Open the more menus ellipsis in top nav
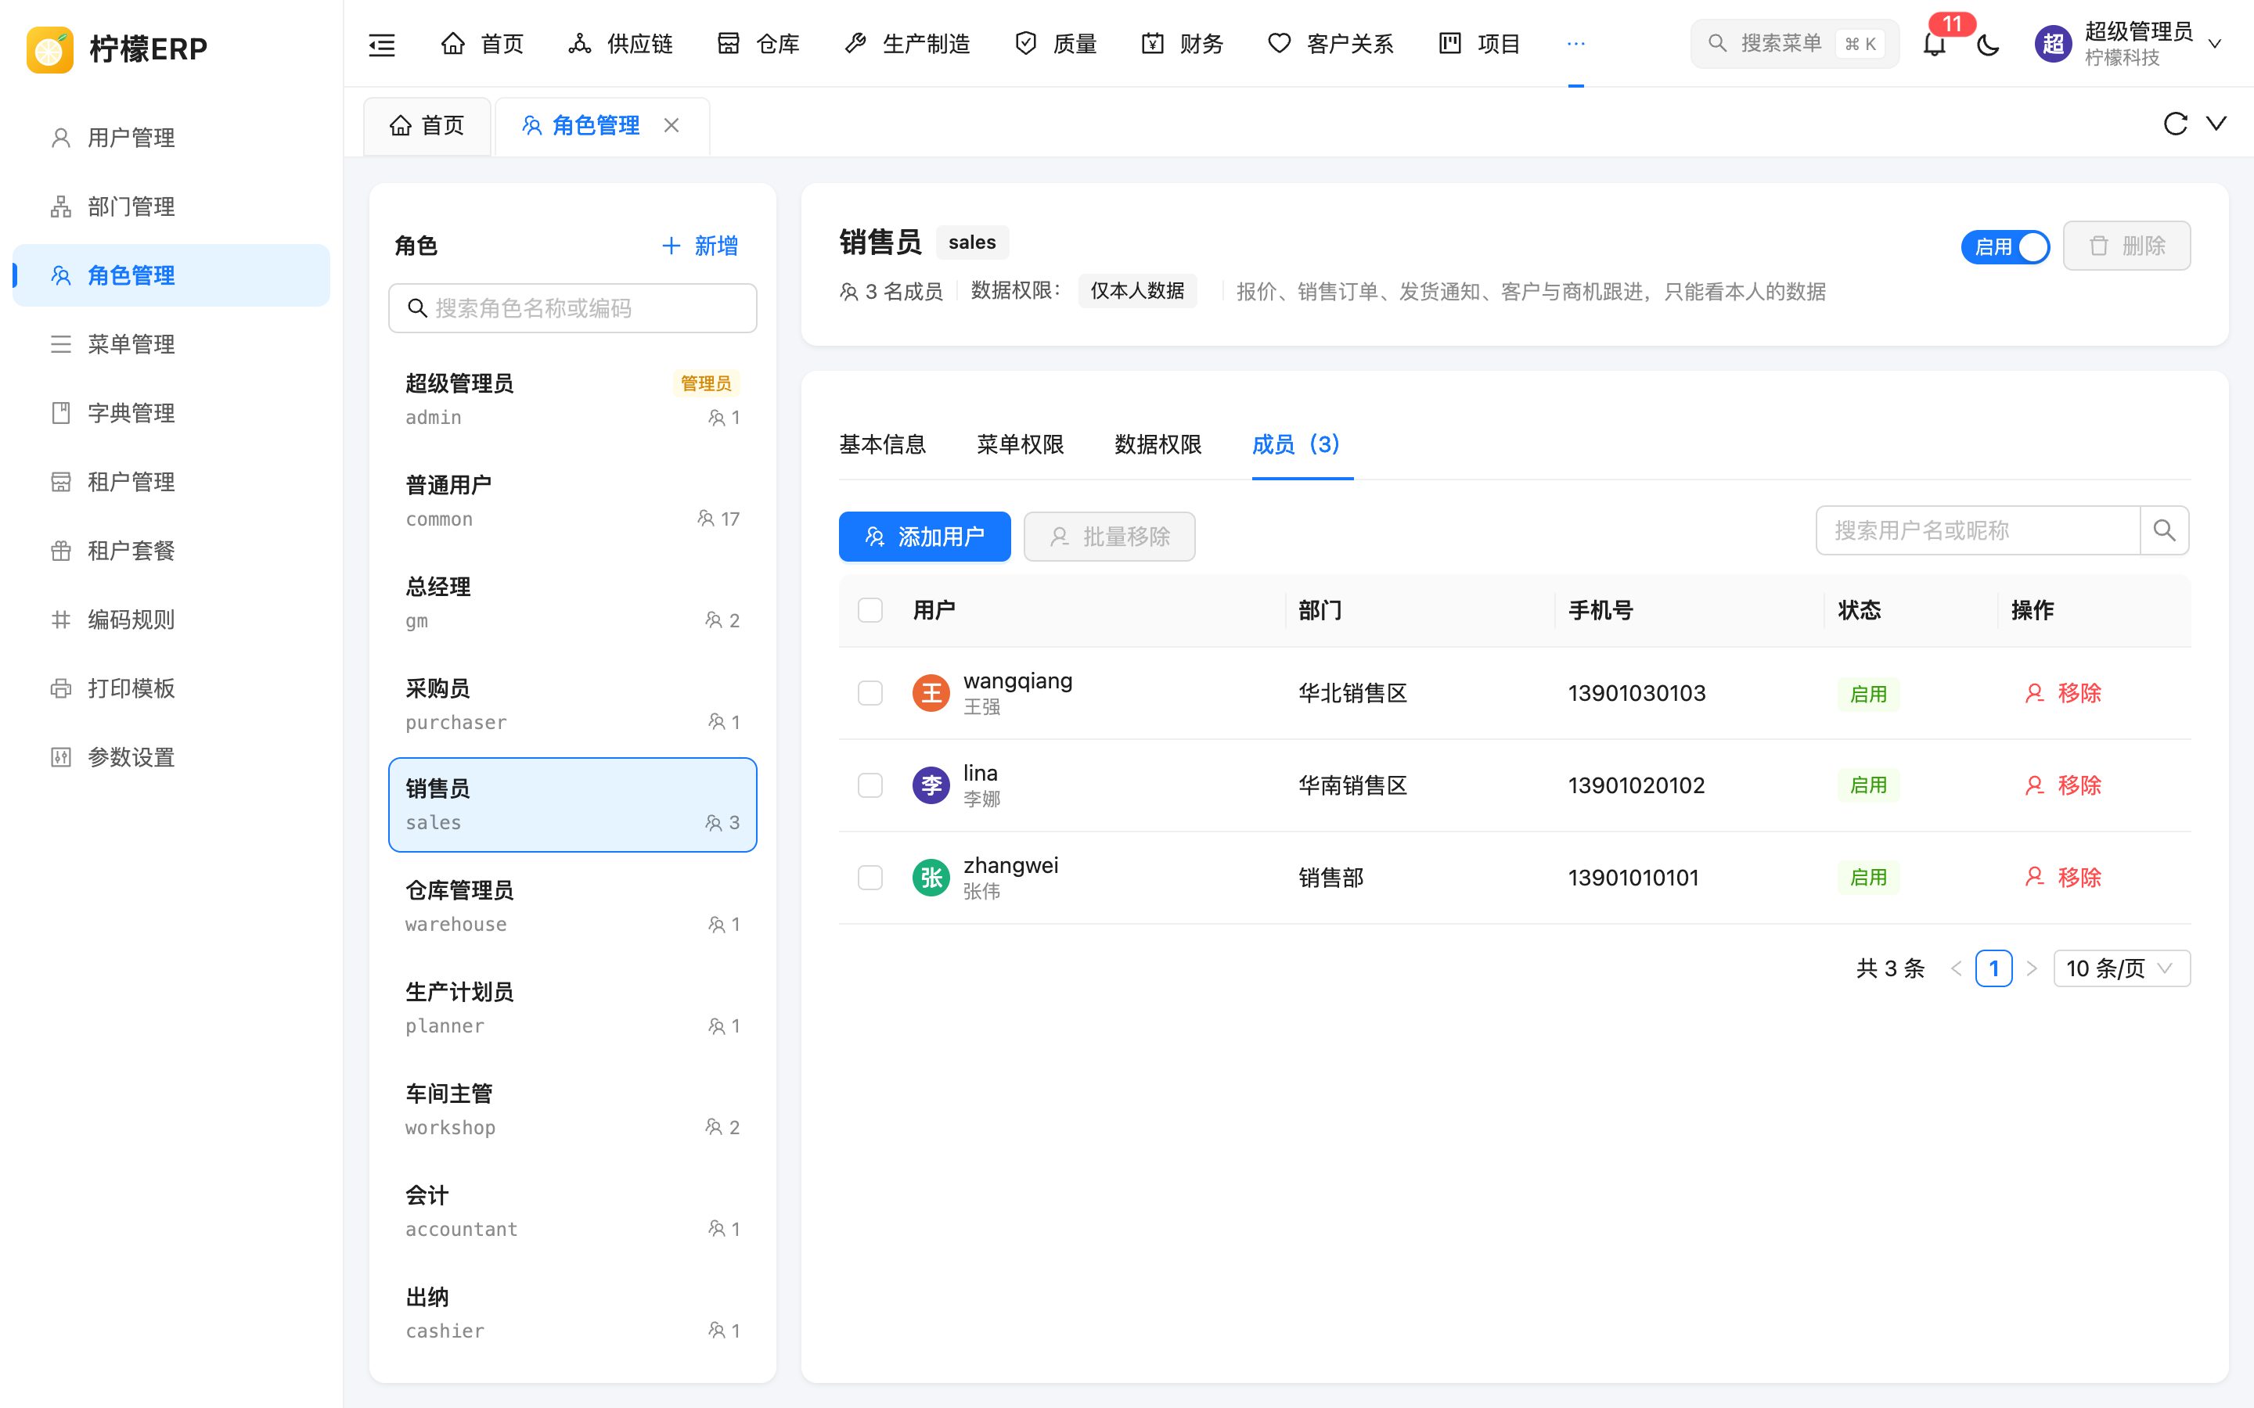The image size is (2254, 1408). click(1576, 44)
